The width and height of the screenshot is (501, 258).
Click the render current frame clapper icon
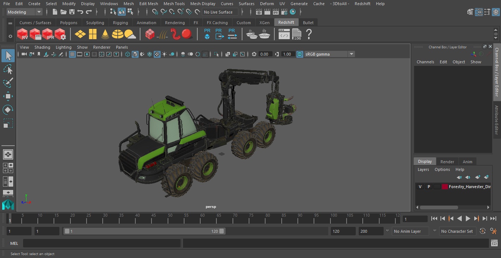(267, 12)
